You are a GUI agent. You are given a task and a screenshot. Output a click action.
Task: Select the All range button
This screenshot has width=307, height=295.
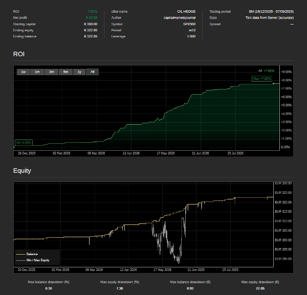(x=93, y=72)
